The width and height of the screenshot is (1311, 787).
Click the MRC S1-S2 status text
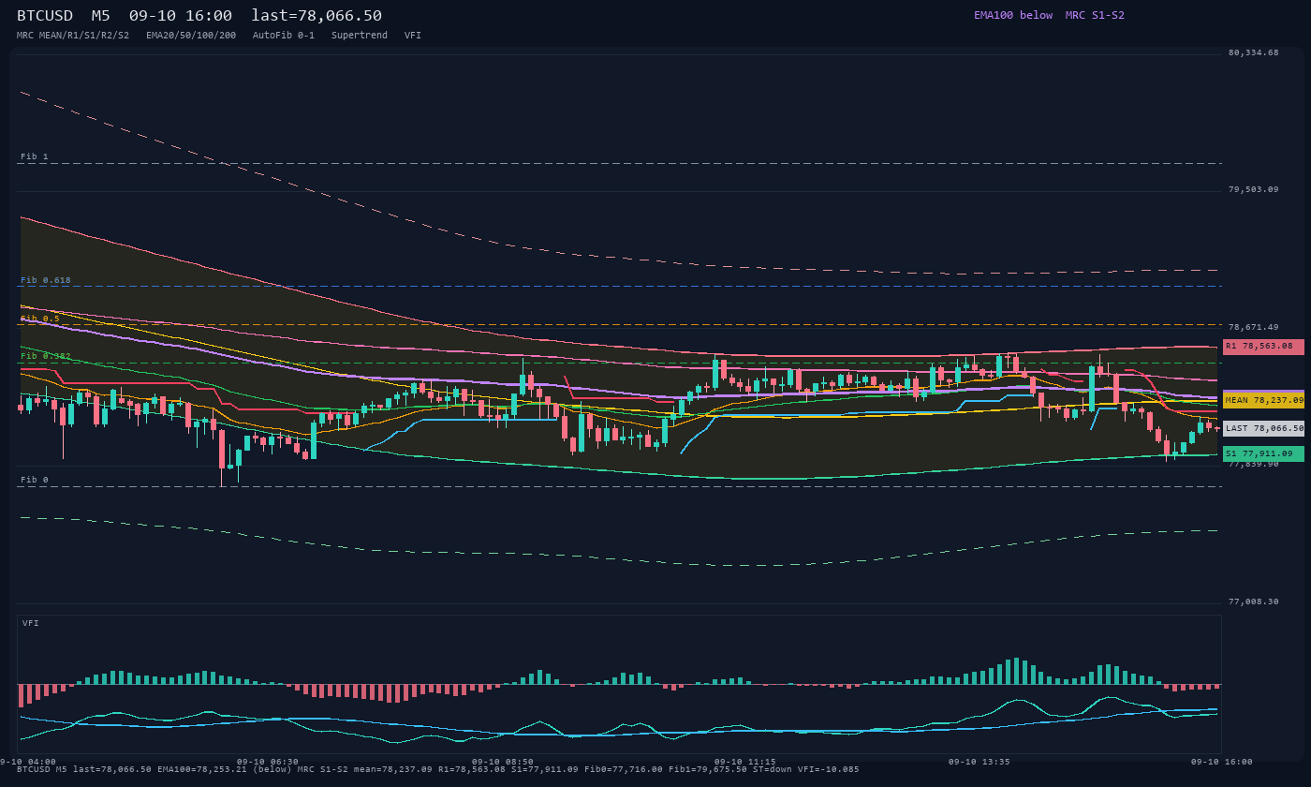tap(1095, 15)
